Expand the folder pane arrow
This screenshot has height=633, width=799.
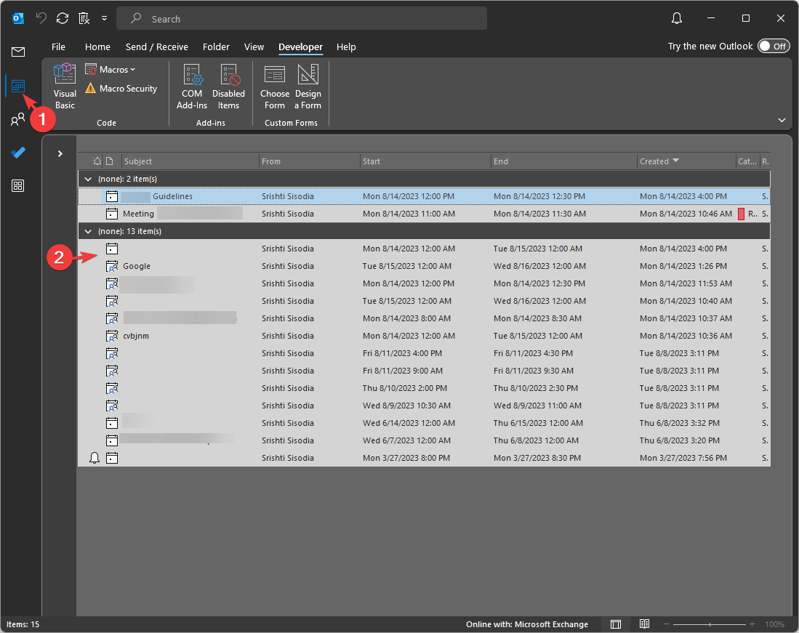(60, 153)
